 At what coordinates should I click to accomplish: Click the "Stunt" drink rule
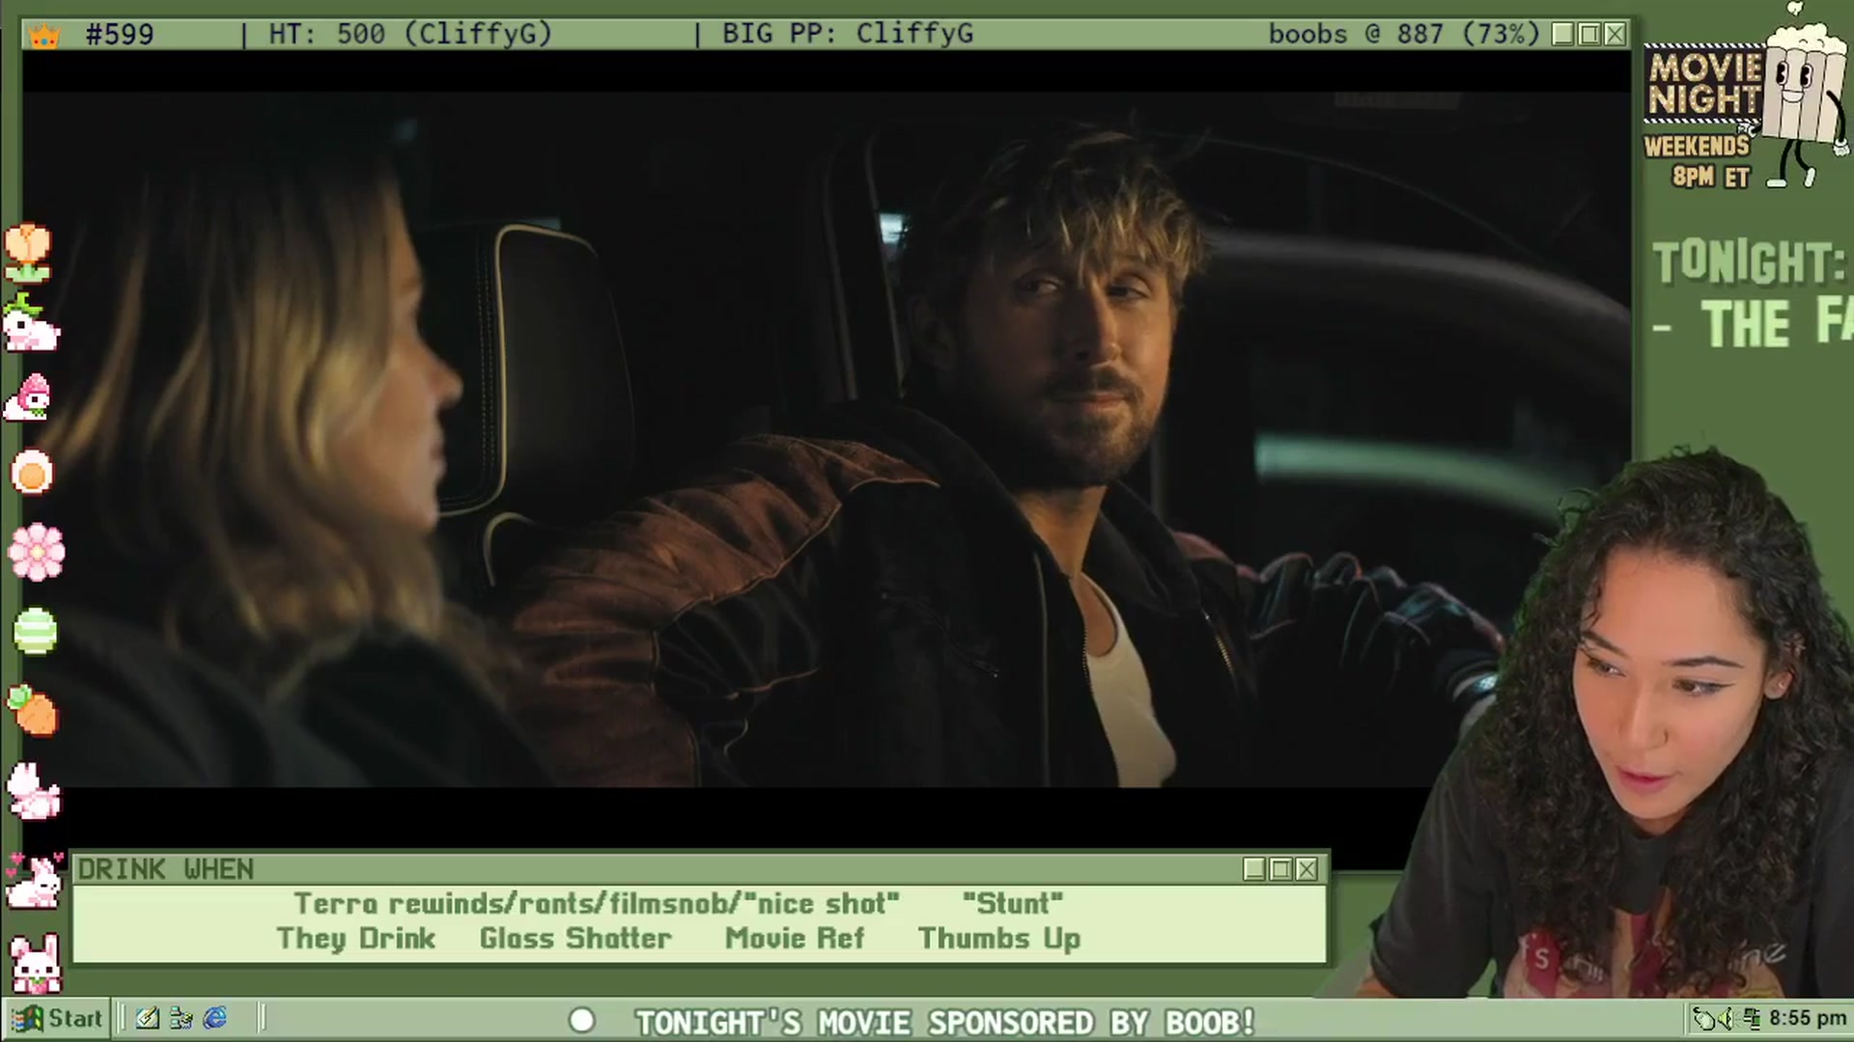[x=1013, y=904]
